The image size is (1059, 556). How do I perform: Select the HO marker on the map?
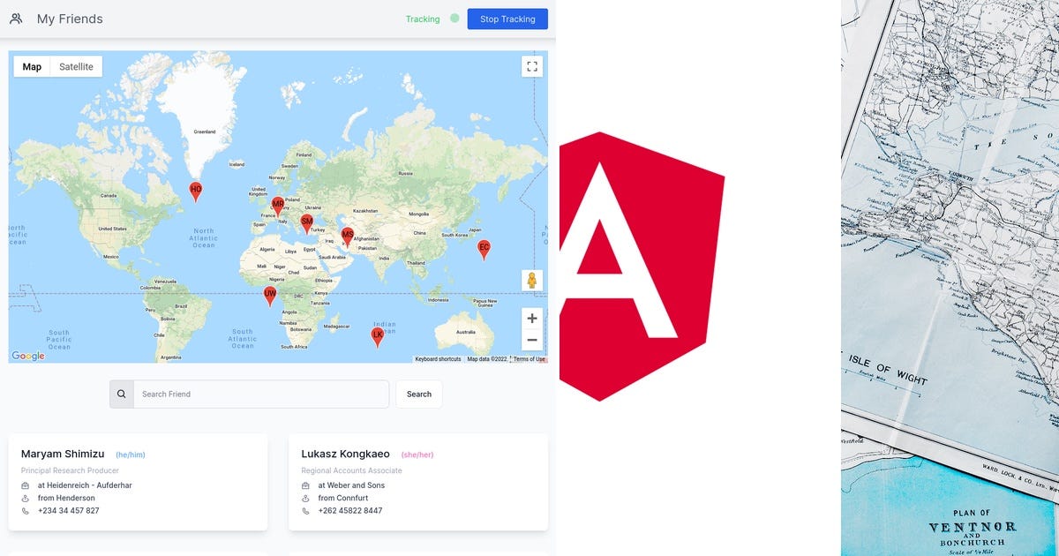(195, 189)
